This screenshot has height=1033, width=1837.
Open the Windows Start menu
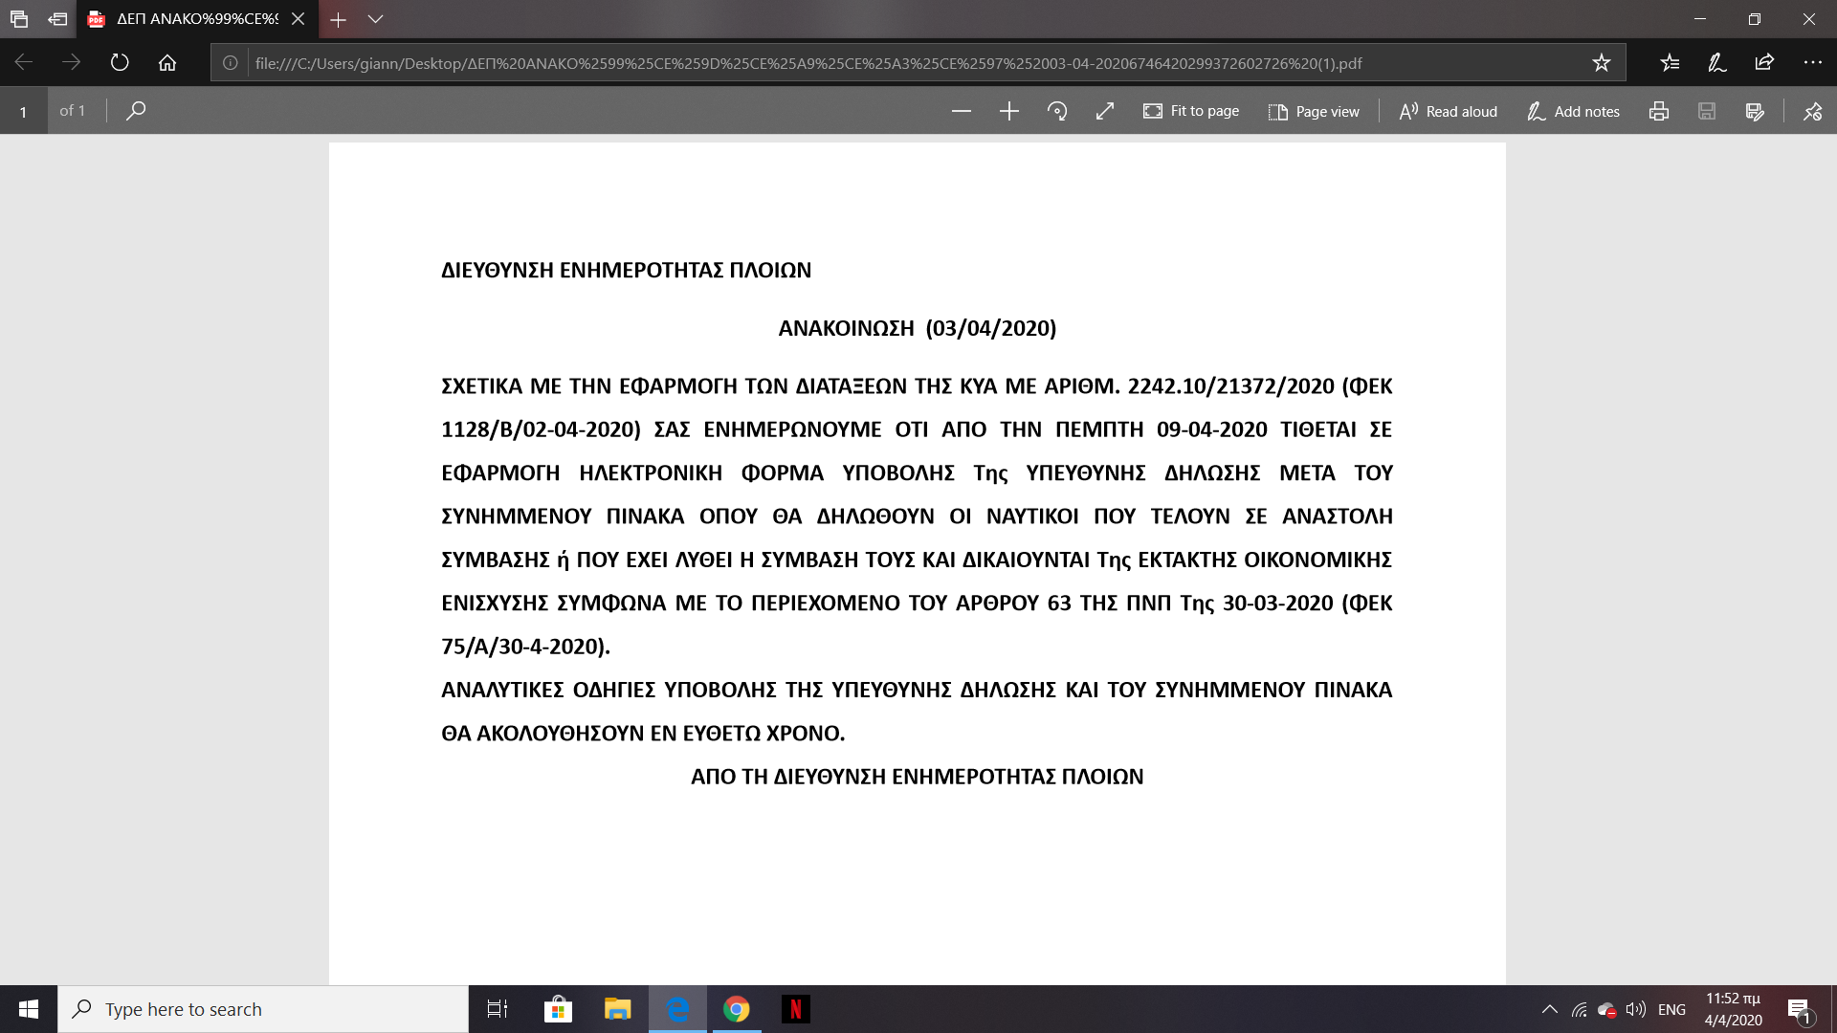(x=29, y=1009)
